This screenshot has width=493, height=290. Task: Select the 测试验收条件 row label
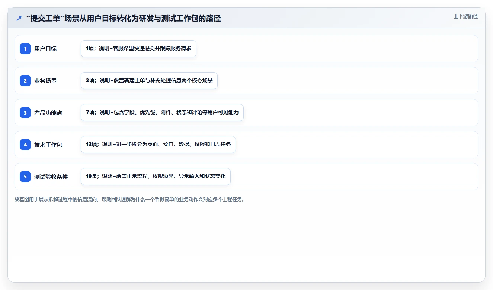pyautogui.click(x=51, y=177)
